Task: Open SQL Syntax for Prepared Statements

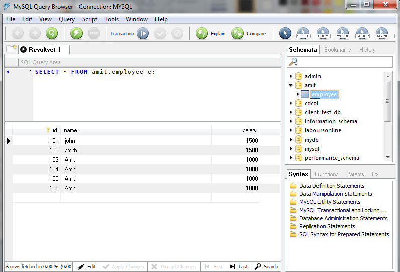Action: click(344, 234)
